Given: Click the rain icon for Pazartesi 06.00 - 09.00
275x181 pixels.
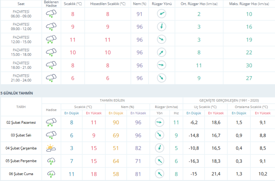Looking at the screenshot, I should (51, 14).
